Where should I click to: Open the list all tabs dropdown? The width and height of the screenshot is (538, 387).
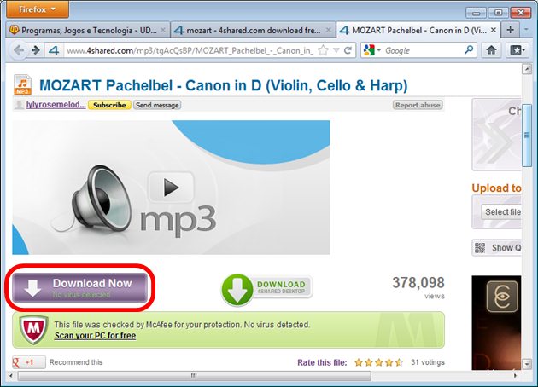click(x=526, y=30)
